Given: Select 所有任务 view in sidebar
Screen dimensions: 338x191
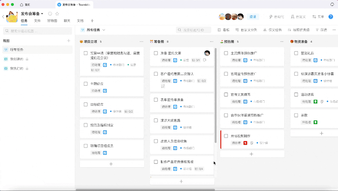Looking at the screenshot, I should pos(38,49).
